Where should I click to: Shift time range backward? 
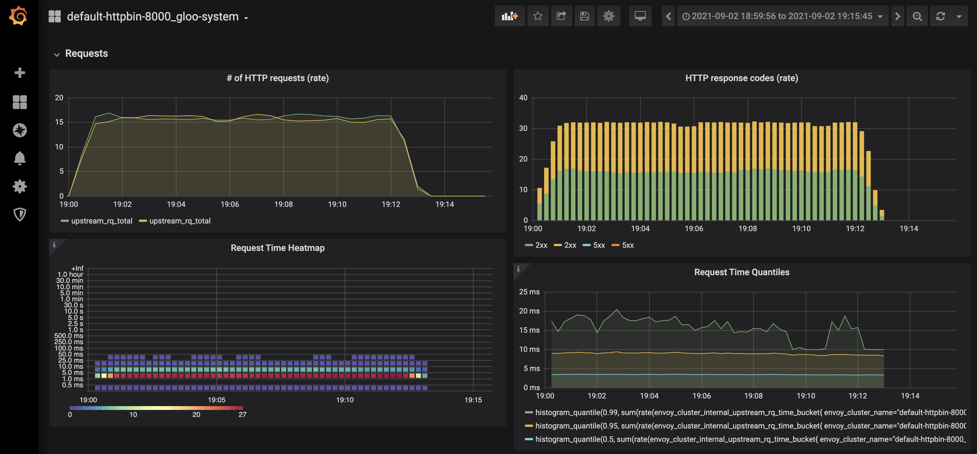point(668,16)
